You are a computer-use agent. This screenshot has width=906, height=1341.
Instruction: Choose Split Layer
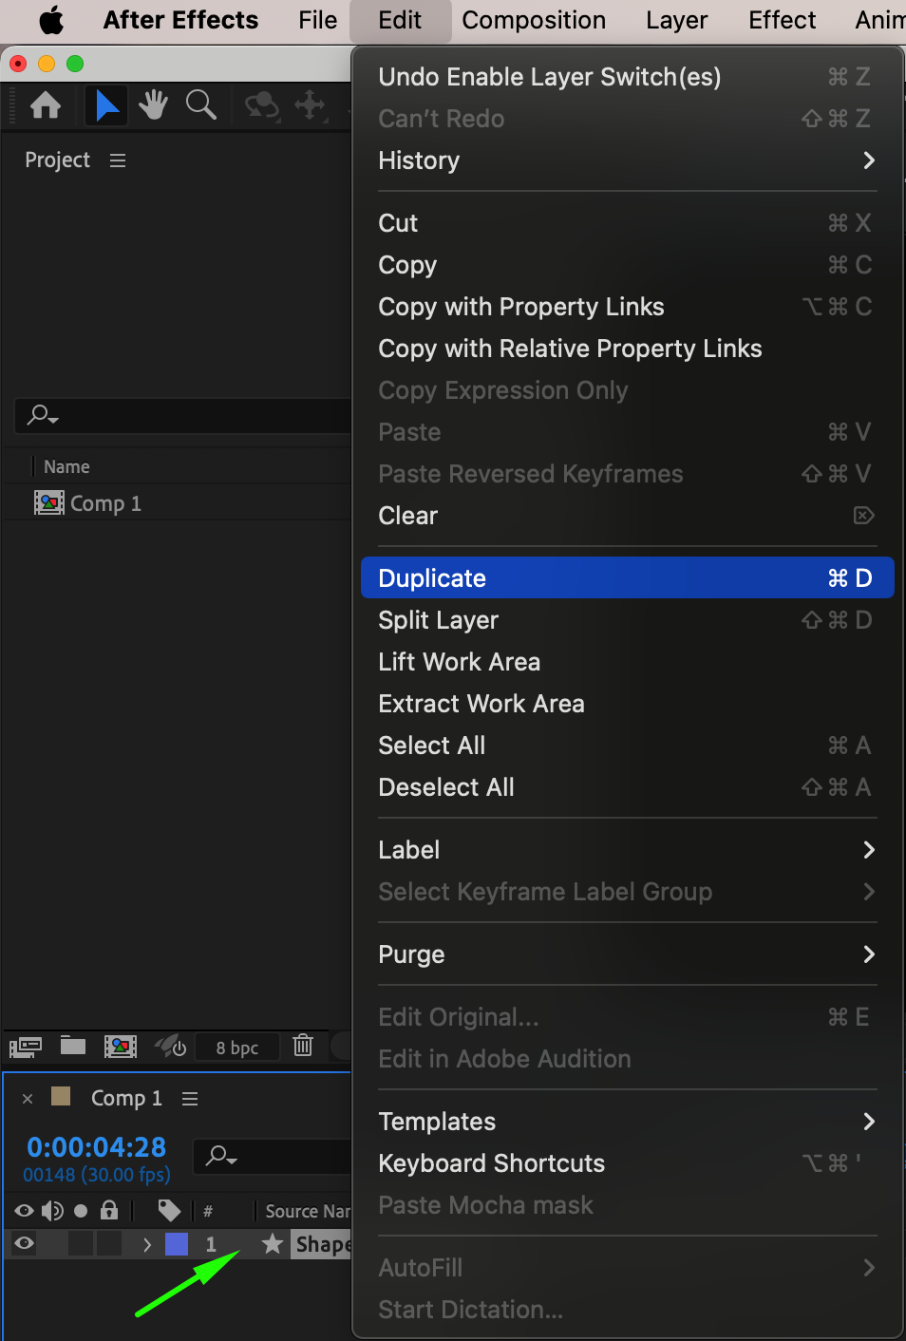click(x=627, y=620)
